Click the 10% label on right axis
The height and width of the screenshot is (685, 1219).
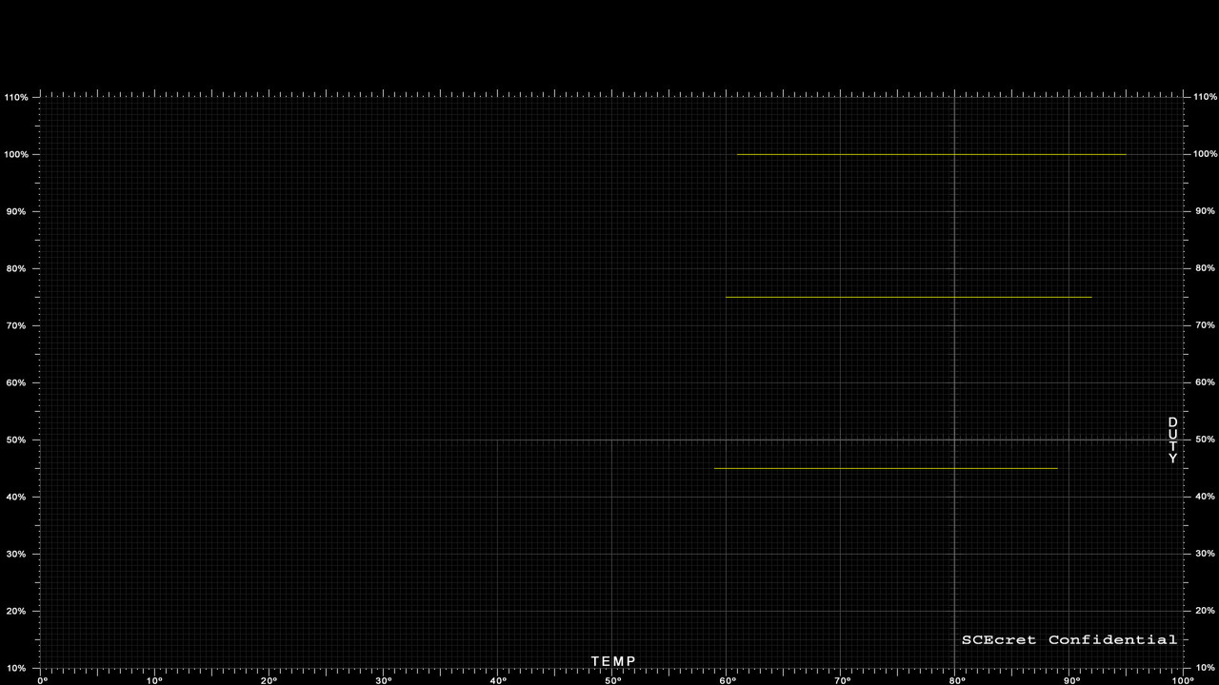pyautogui.click(x=1205, y=668)
